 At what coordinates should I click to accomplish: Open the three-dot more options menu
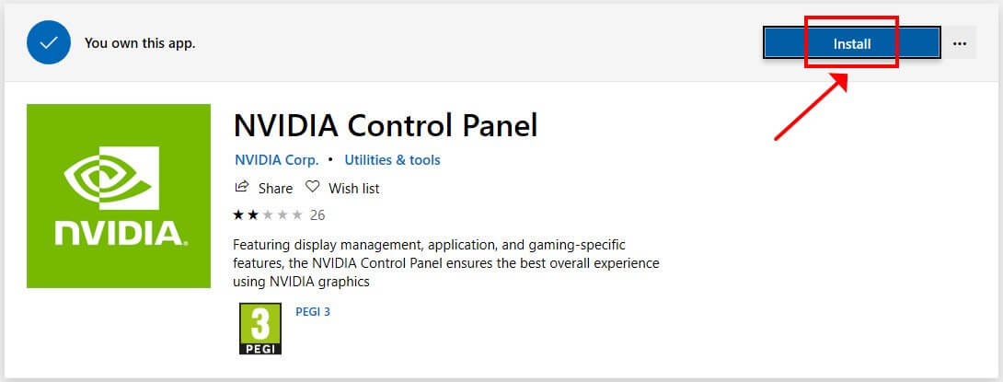pyautogui.click(x=960, y=43)
